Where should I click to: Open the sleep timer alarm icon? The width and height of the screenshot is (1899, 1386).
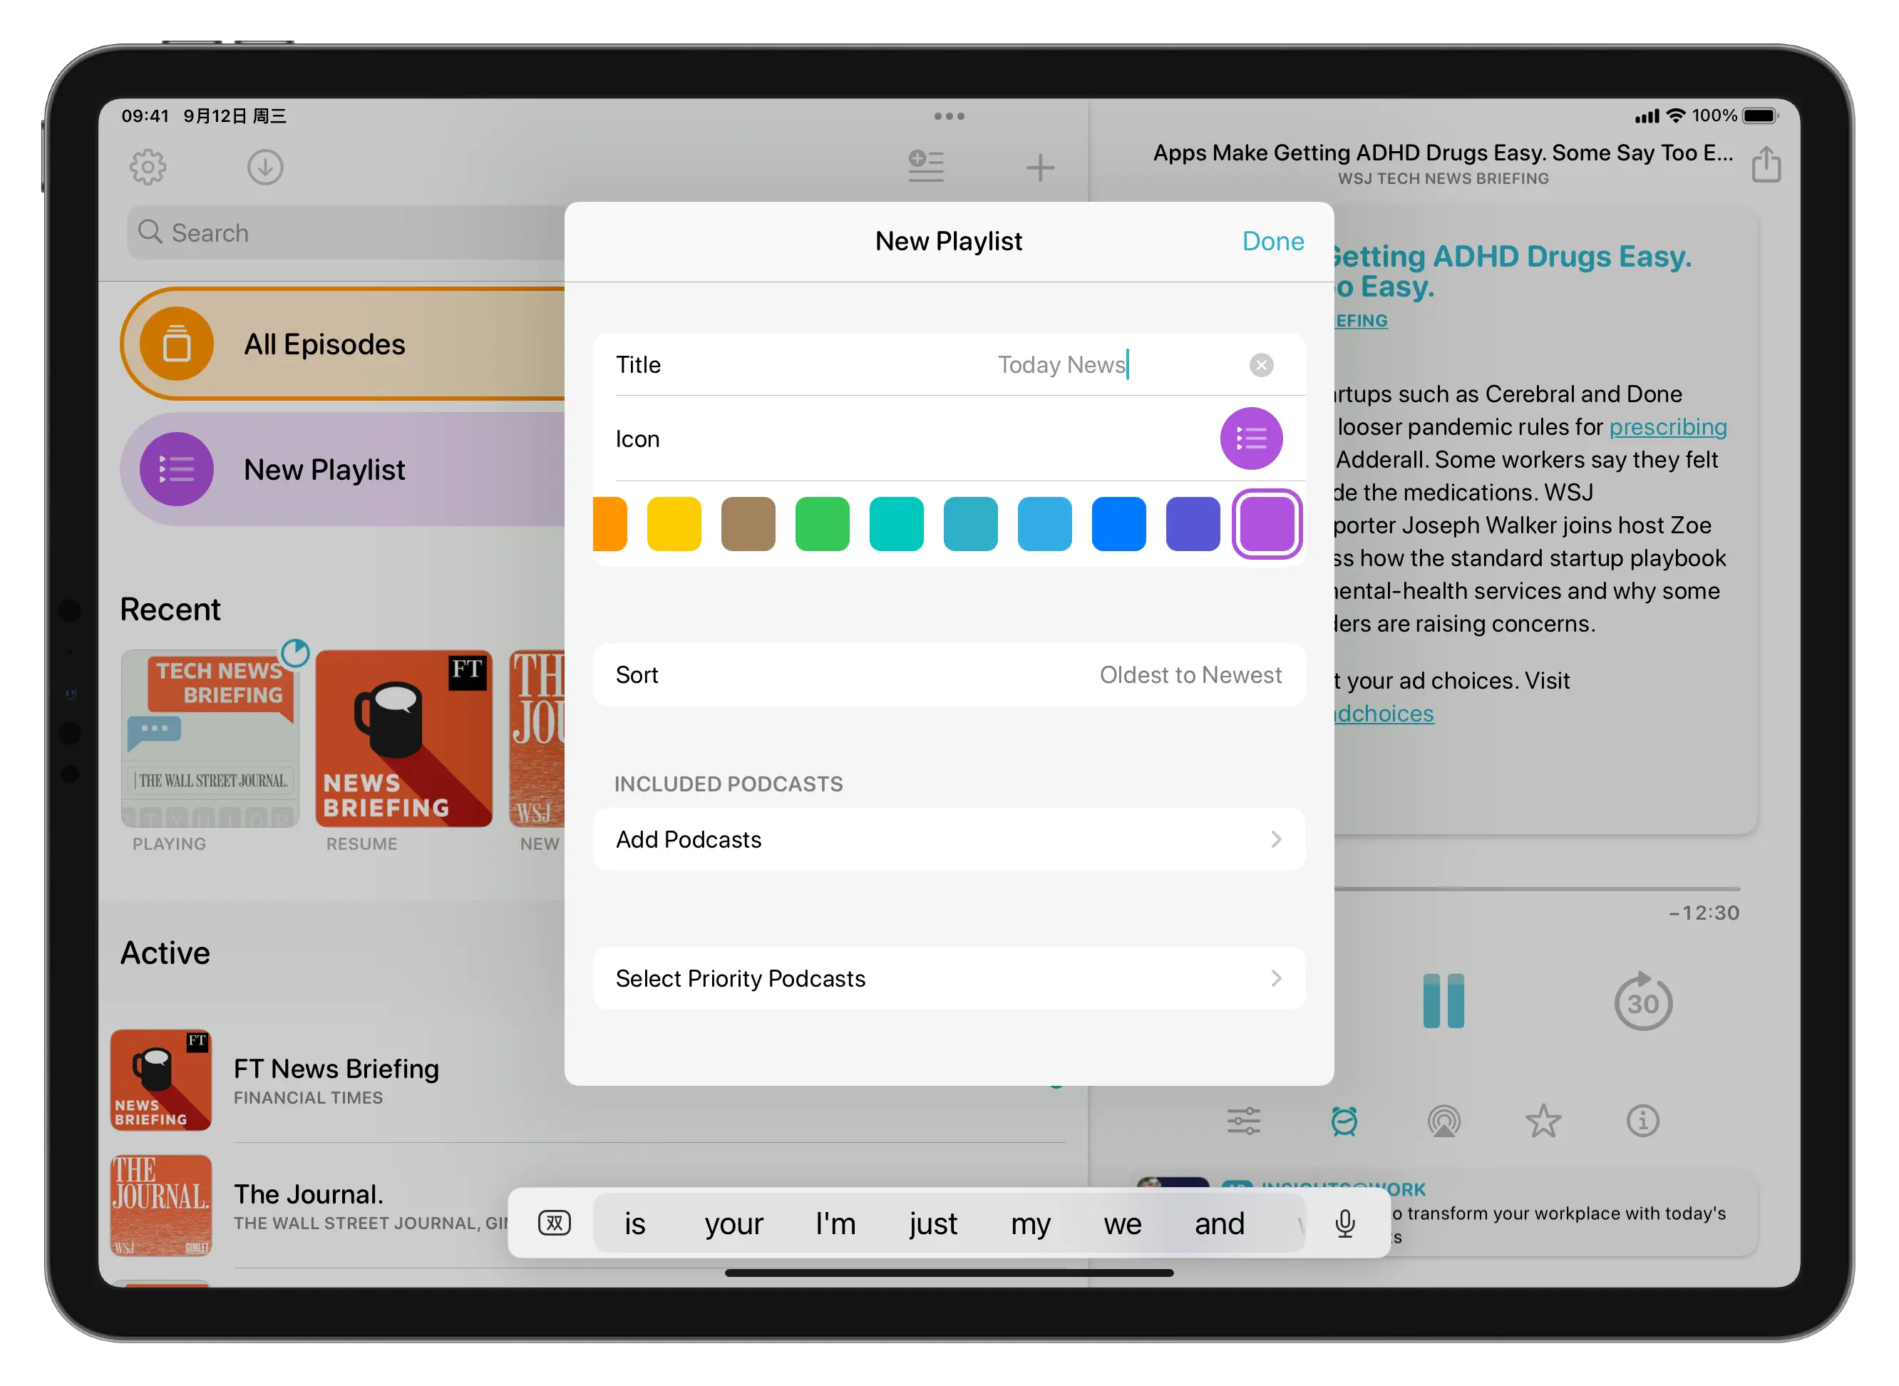(x=1344, y=1121)
